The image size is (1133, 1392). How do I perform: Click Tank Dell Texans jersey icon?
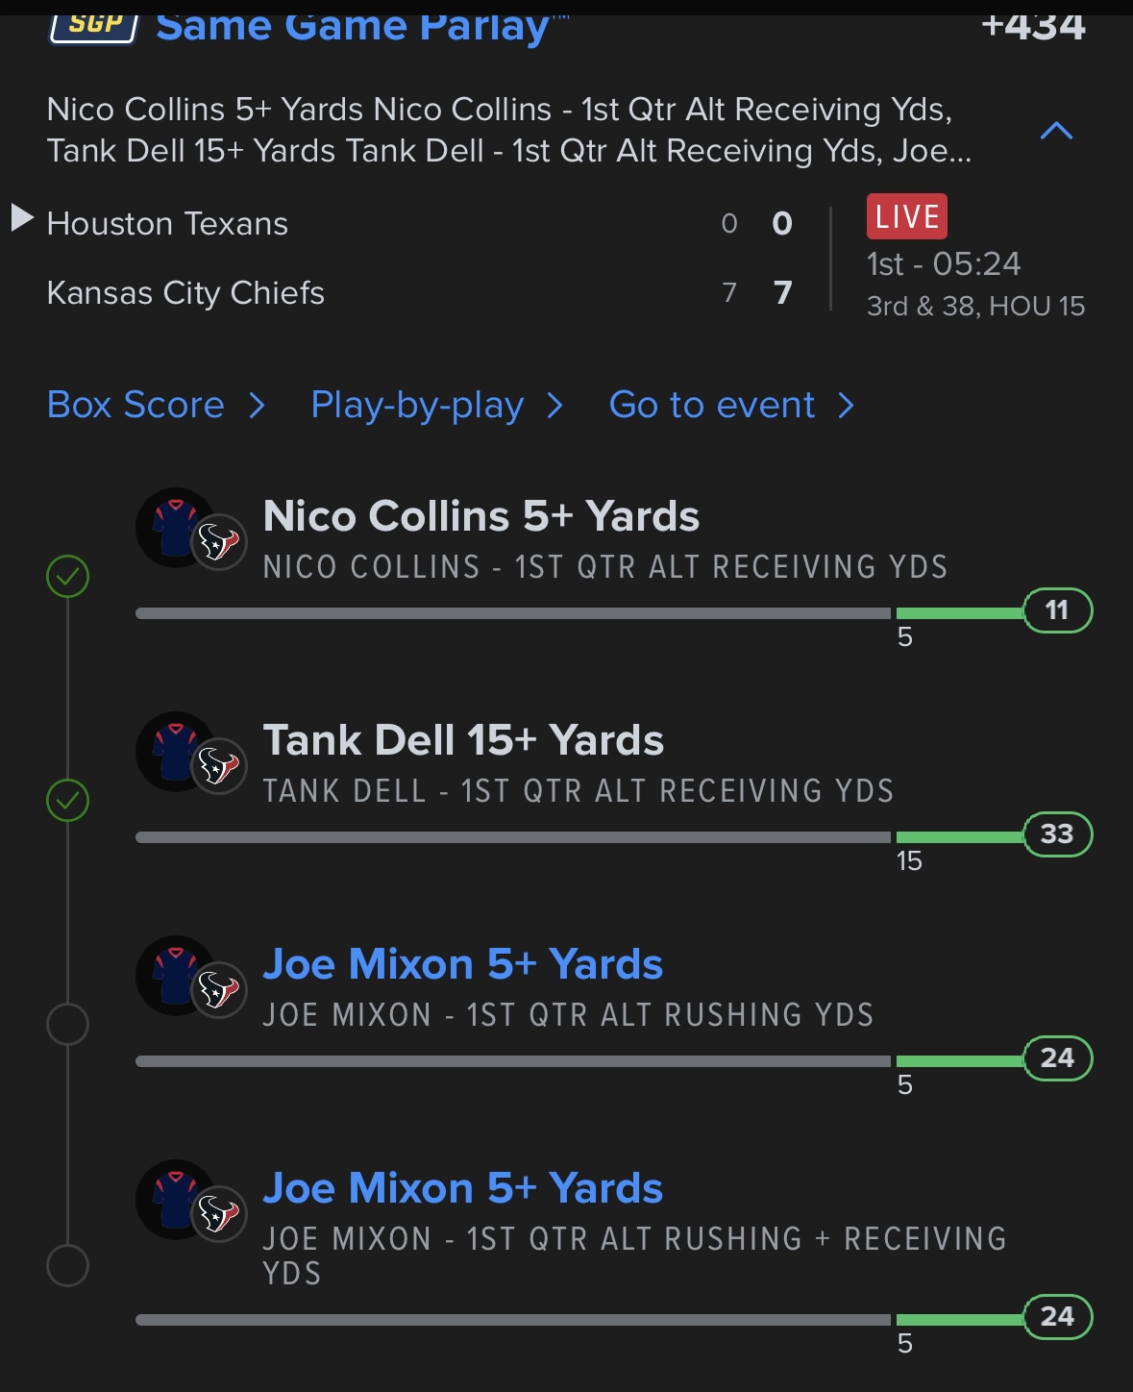point(177,752)
